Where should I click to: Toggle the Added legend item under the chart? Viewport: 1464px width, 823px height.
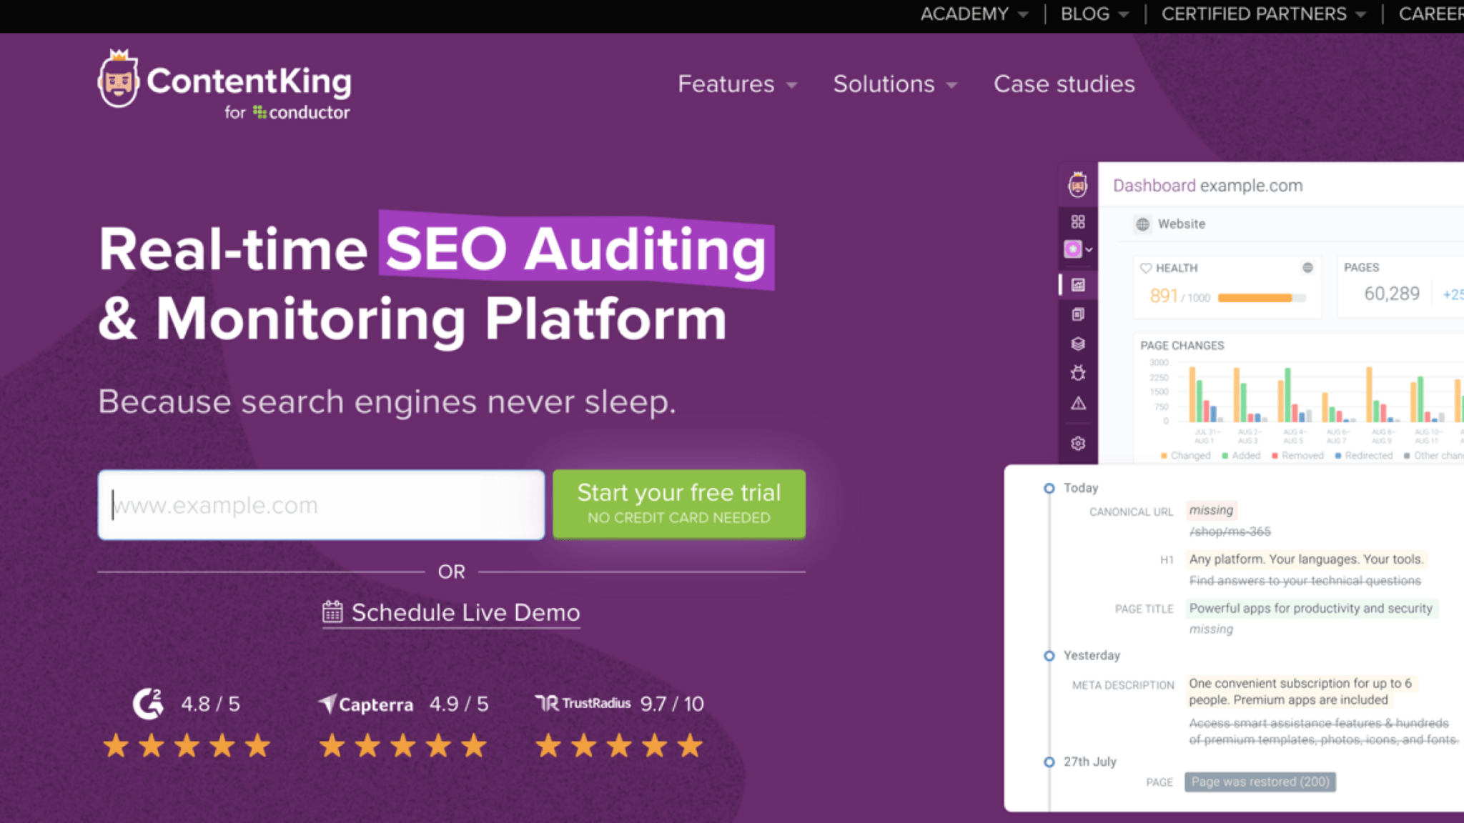pos(1243,455)
